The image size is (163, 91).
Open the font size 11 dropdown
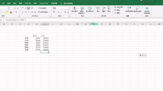[x=12, y=8]
